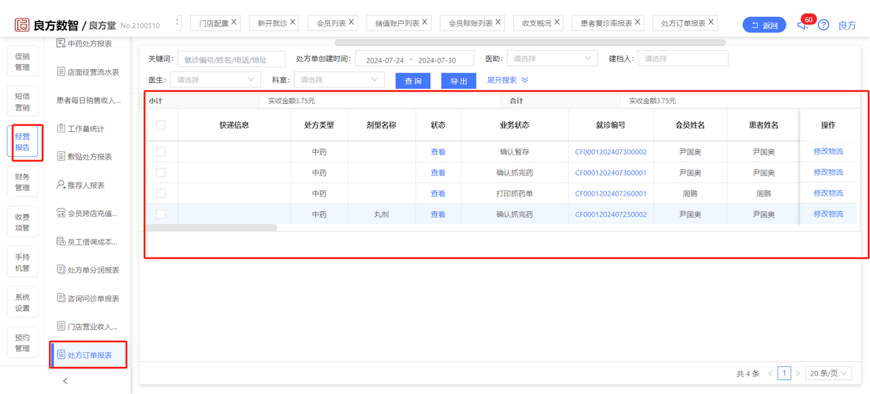870x394 pixels.
Task: Check the row CF0001202407300002 checkbox
Action: [x=161, y=152]
